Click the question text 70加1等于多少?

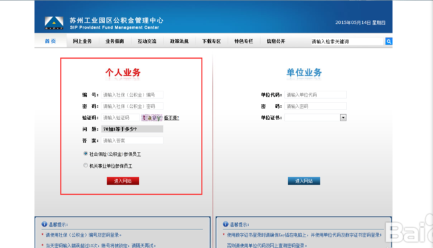coord(120,129)
